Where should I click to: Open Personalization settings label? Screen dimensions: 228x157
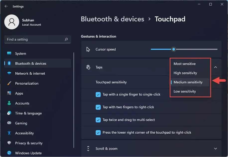pyautogui.click(x=27, y=83)
